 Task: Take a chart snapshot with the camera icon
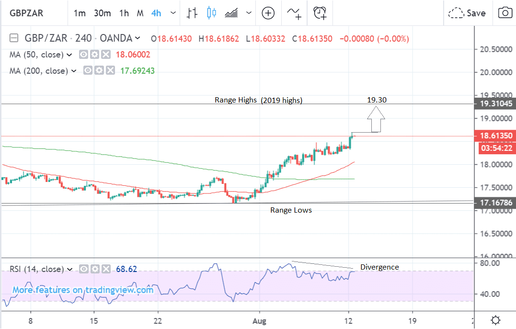click(505, 13)
